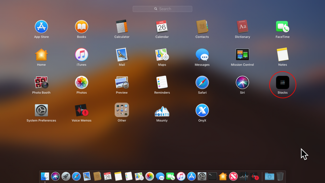Open iTunes from the Dock
325x183 pixels.
click(x=181, y=176)
